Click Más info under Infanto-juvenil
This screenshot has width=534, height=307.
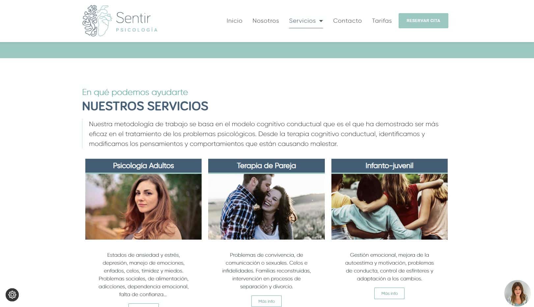(389, 293)
